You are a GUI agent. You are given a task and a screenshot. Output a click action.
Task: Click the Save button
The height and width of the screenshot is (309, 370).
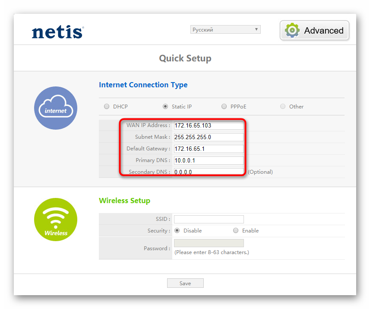pos(185,284)
